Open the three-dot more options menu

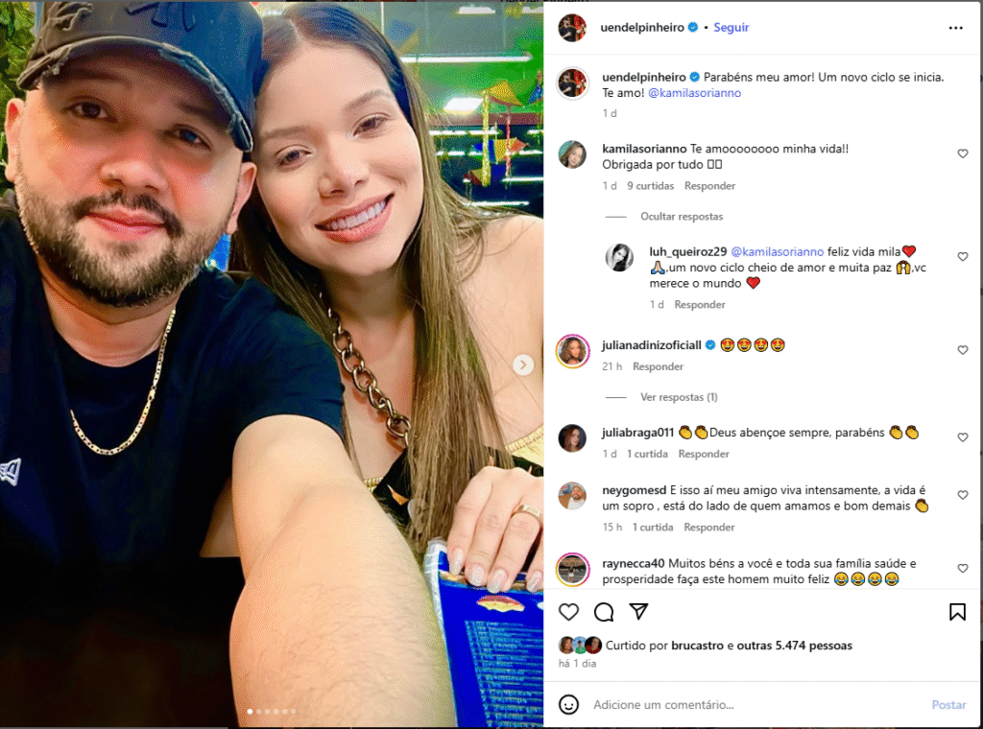click(x=955, y=28)
